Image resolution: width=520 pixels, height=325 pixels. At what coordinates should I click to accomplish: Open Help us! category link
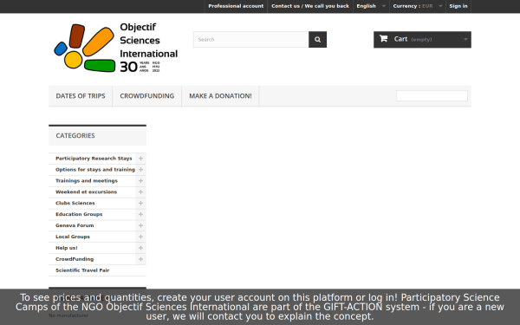point(67,248)
